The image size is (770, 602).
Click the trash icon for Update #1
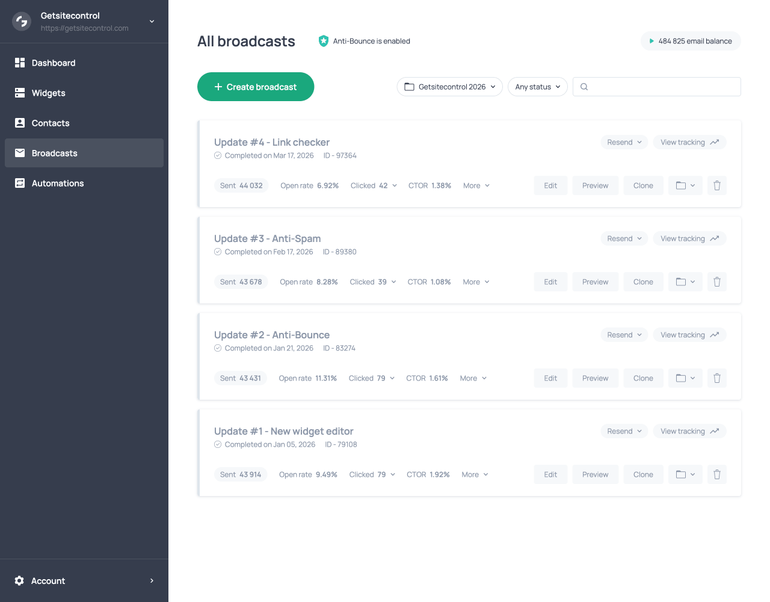pos(716,474)
